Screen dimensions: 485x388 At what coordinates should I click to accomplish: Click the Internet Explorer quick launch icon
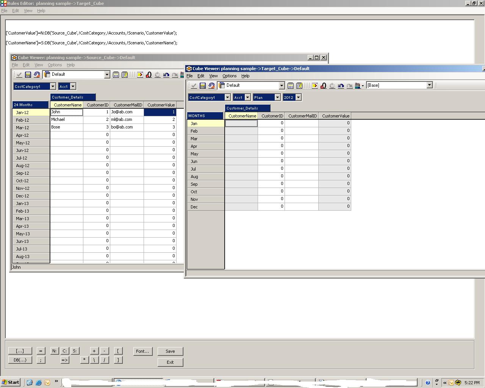pos(39,383)
